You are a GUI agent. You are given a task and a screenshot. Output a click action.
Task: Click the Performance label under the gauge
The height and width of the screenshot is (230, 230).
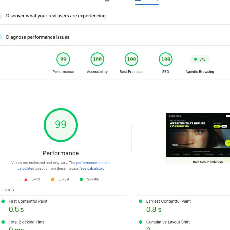point(63,71)
